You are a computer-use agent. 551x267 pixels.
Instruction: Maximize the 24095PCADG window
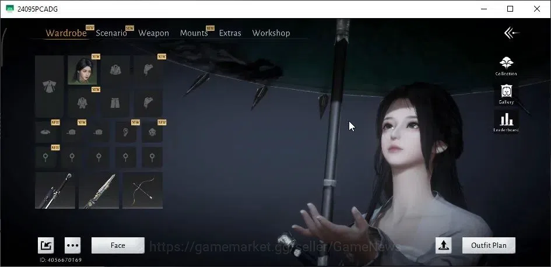point(510,9)
